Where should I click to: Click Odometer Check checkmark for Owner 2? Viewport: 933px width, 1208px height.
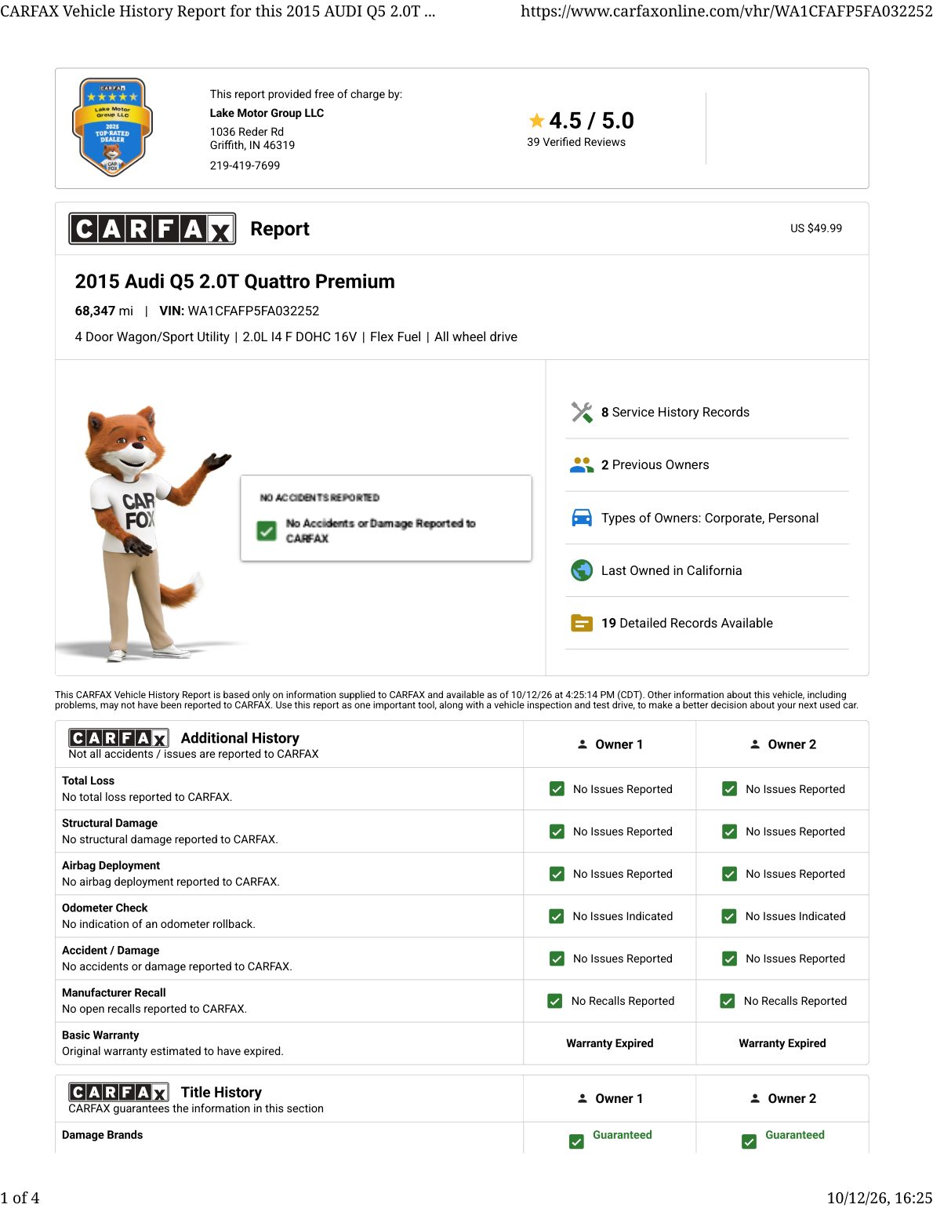click(x=729, y=916)
